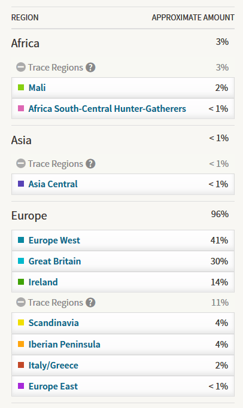The width and height of the screenshot is (243, 408).
Task: Open Africa South-Central Hunter-Gatherers link
Action: [107, 108]
